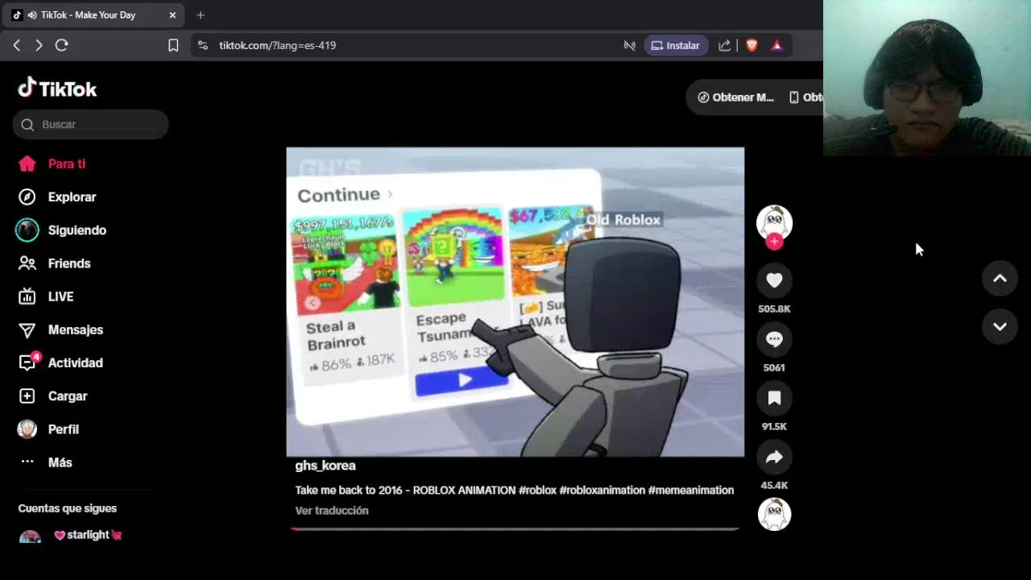This screenshot has width=1031, height=580.
Task: Reload the page with refresh icon
Action: coord(61,45)
